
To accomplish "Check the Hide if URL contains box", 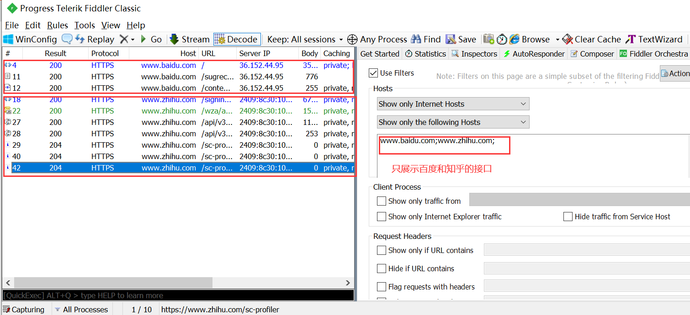I will pyautogui.click(x=382, y=269).
